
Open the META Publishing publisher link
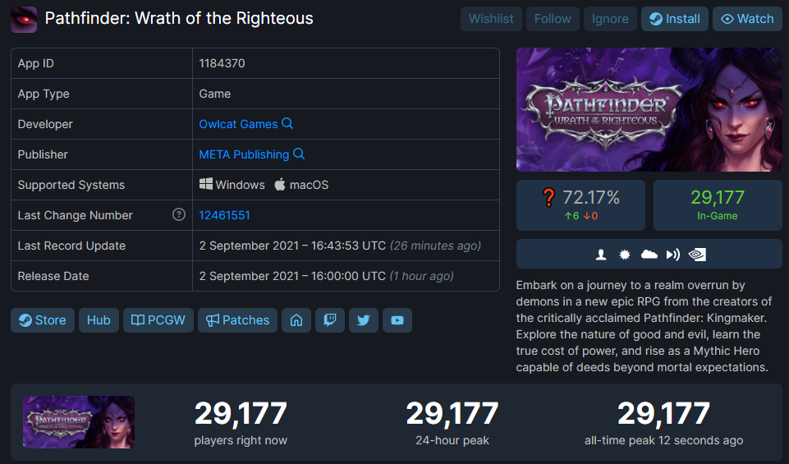[x=244, y=154]
